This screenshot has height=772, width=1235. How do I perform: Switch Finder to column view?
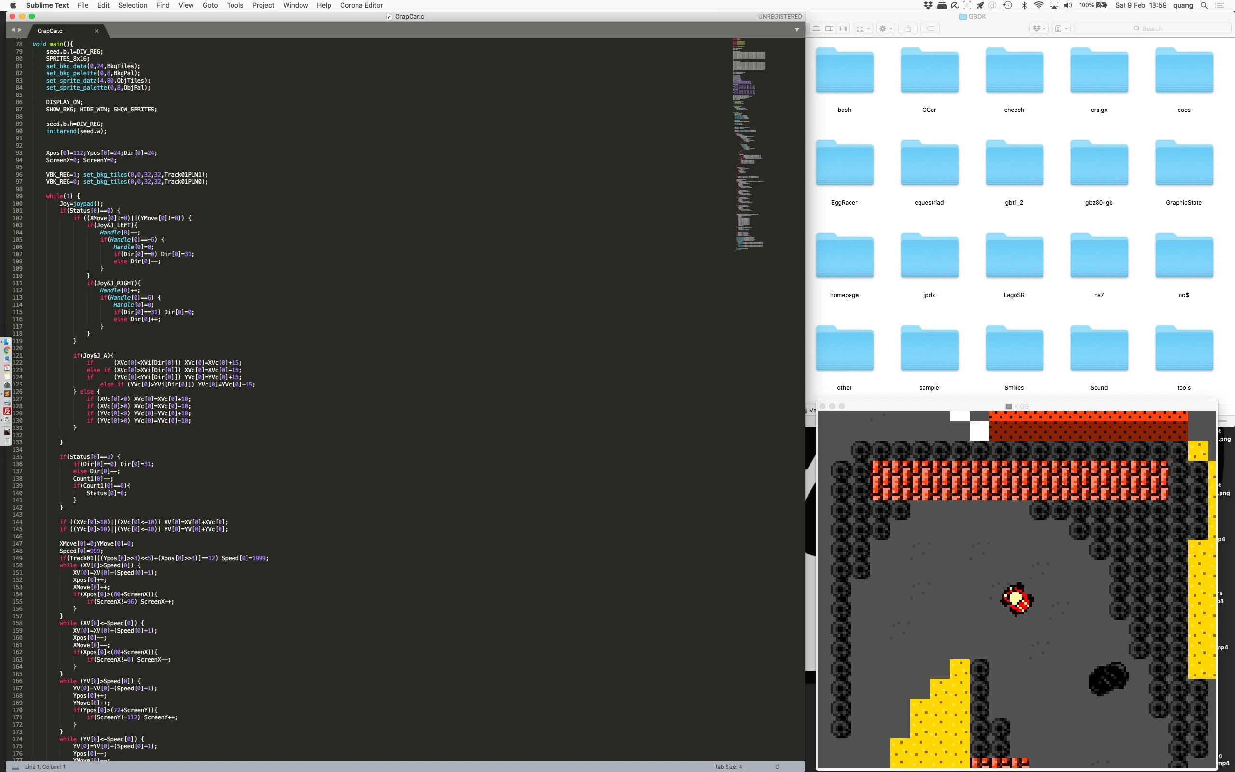[829, 28]
